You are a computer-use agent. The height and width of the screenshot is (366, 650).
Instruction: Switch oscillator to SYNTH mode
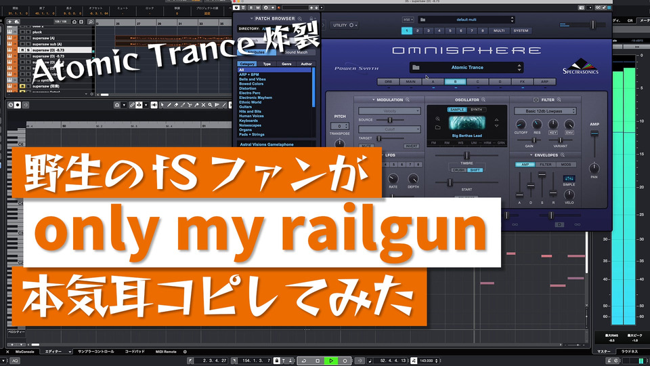(476, 110)
